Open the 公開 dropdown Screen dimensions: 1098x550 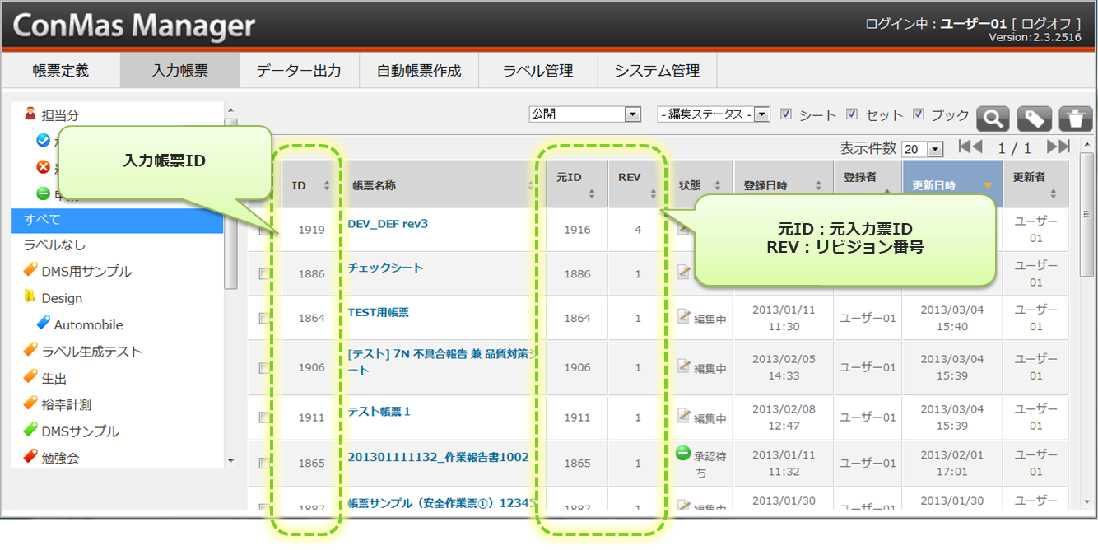click(x=584, y=114)
